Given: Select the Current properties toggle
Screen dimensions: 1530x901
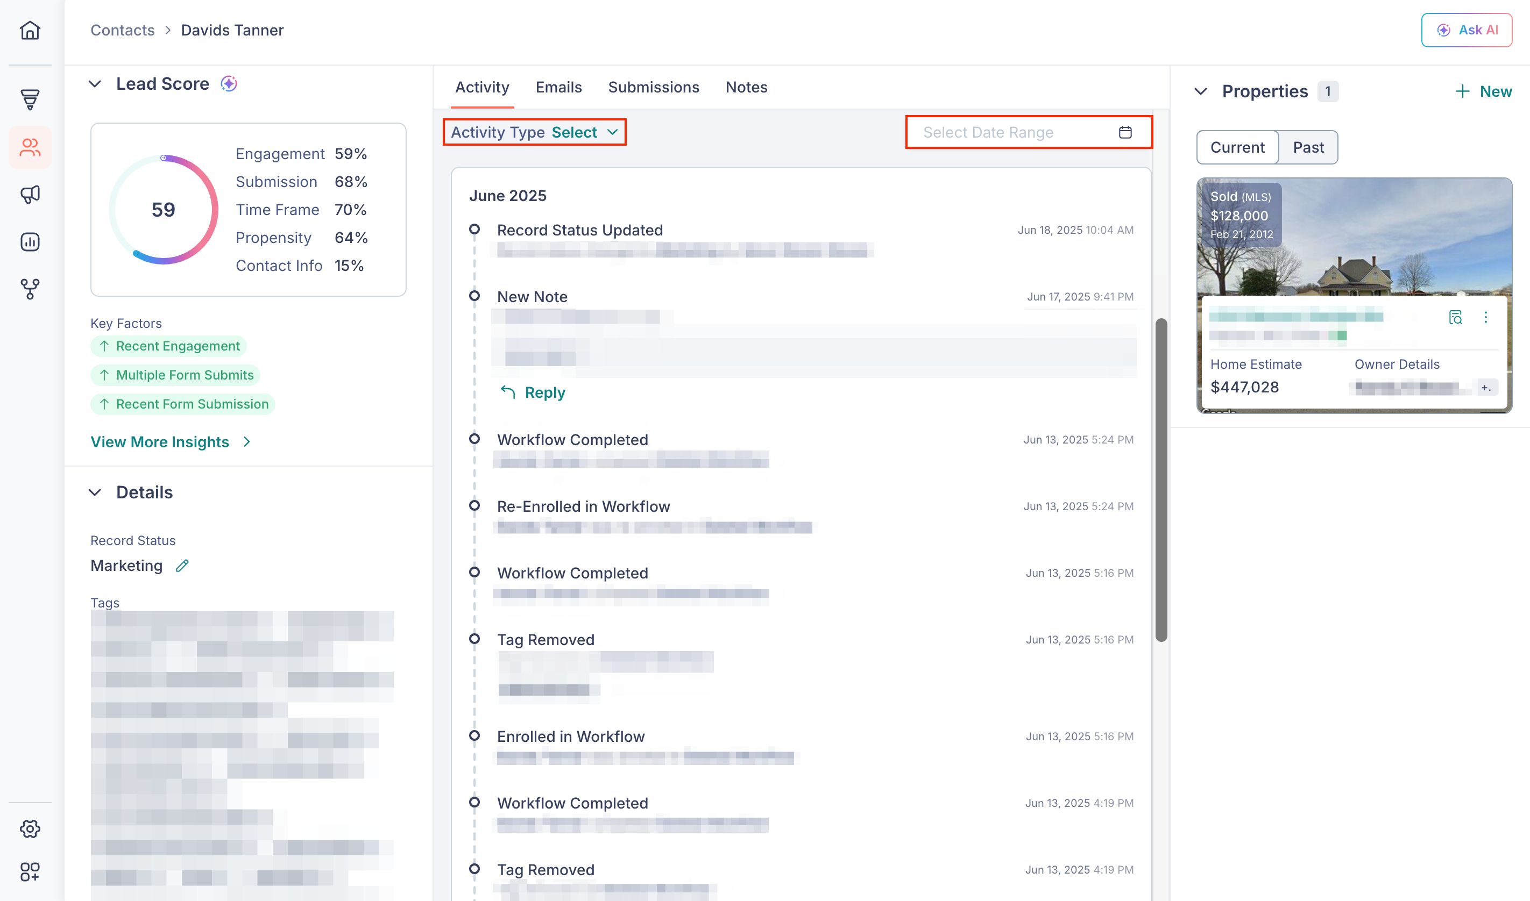Looking at the screenshot, I should point(1237,147).
